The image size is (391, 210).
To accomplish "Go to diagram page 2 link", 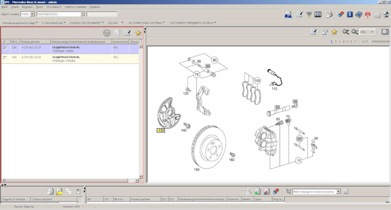I will [336, 42].
